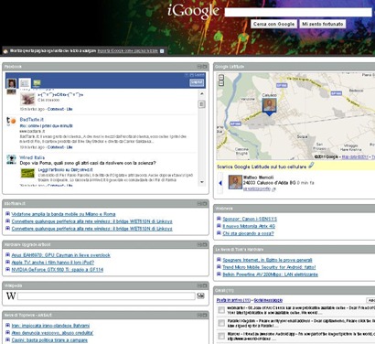This screenshot has width=375, height=344.
Task: Click the Facebook feed scroll-down arrow
Action: coord(201,182)
